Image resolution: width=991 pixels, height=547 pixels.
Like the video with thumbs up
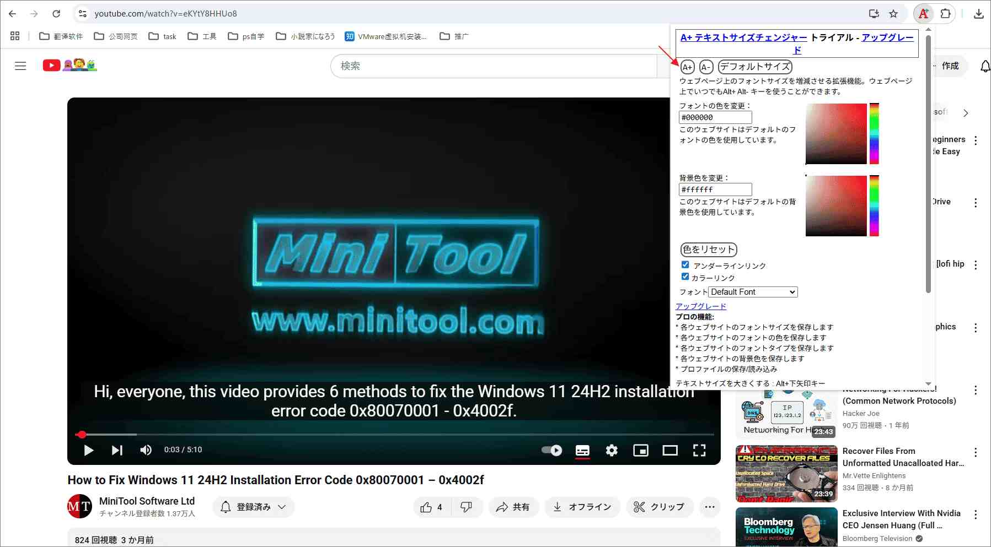(431, 507)
